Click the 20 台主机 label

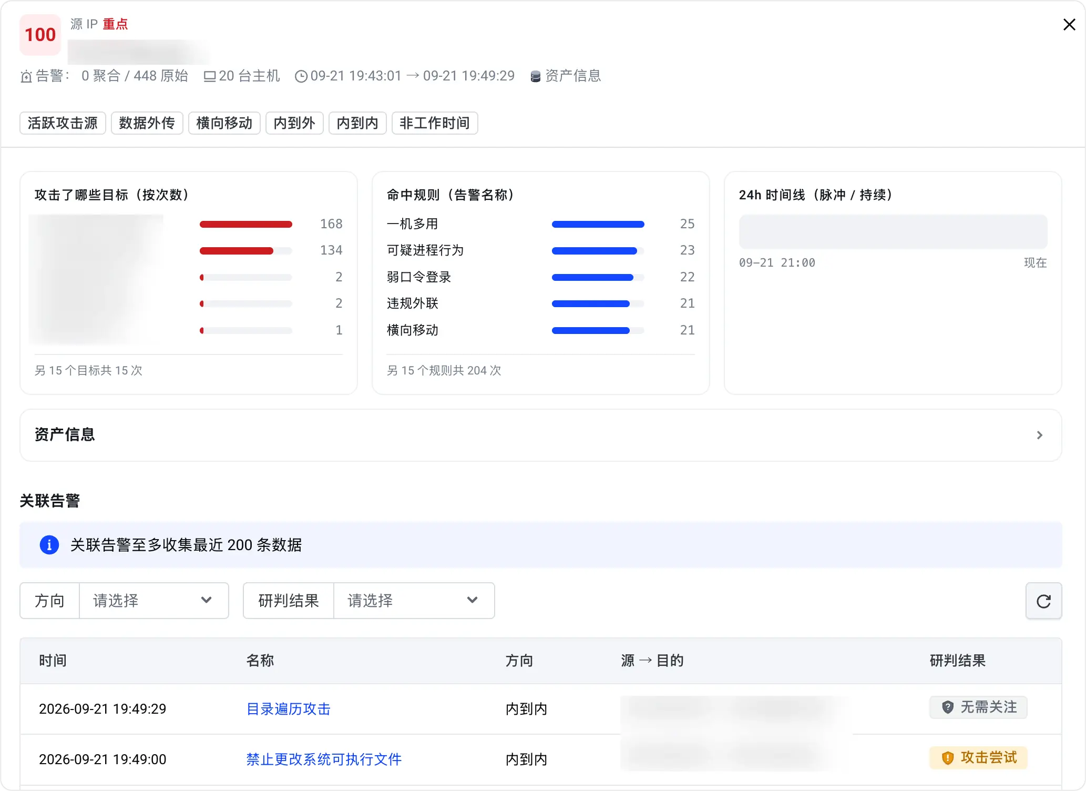click(249, 76)
